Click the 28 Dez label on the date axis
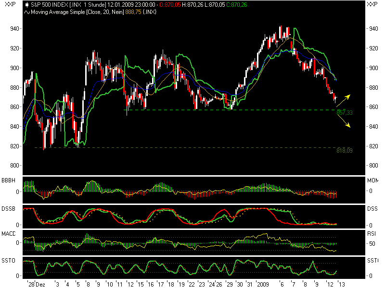 (x=37, y=283)
